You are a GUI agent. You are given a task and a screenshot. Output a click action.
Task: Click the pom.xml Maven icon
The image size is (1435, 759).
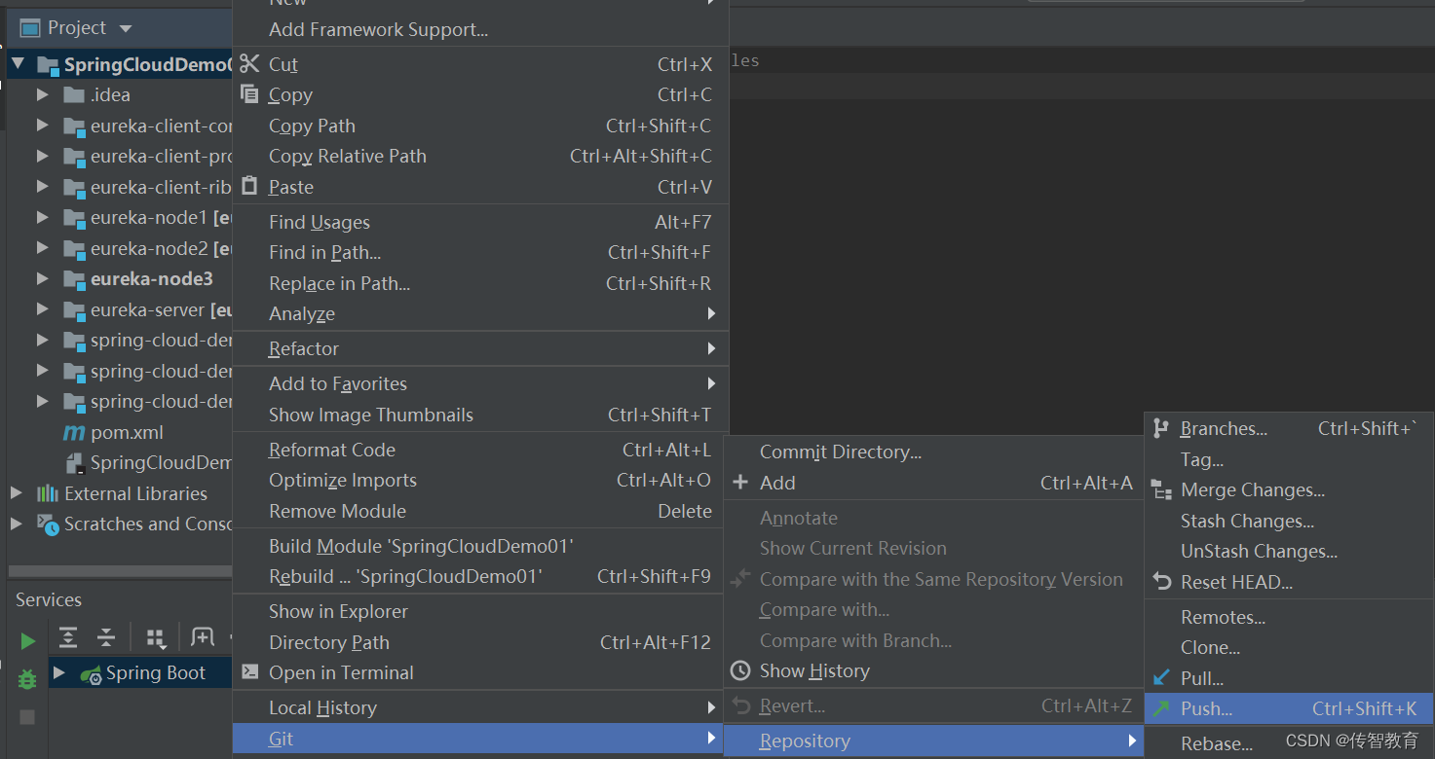coord(74,432)
